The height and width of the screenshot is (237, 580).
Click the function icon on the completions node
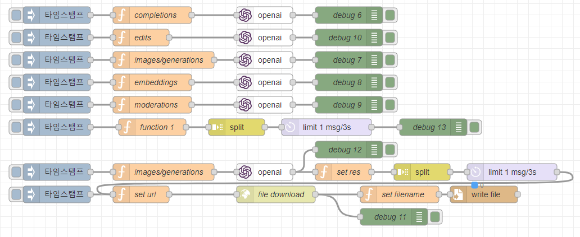tap(121, 15)
